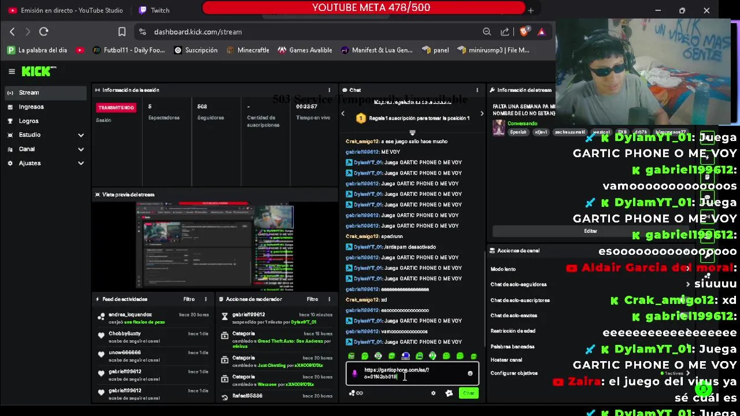This screenshot has width=740, height=416.
Task: Open moderator actions three-dot options
Action: 330,299
